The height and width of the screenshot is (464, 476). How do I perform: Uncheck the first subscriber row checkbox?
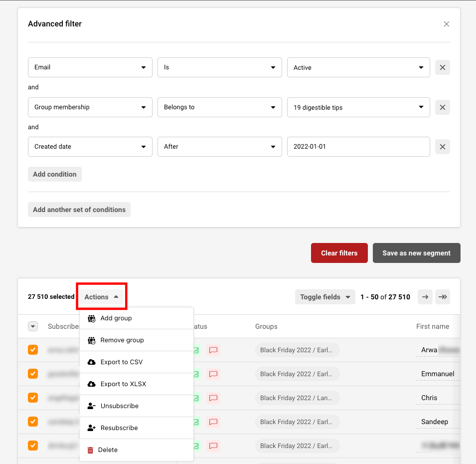pos(33,350)
